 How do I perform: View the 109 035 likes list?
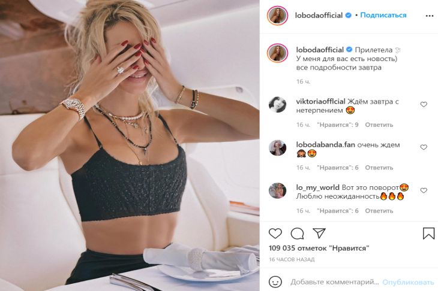[319, 248]
